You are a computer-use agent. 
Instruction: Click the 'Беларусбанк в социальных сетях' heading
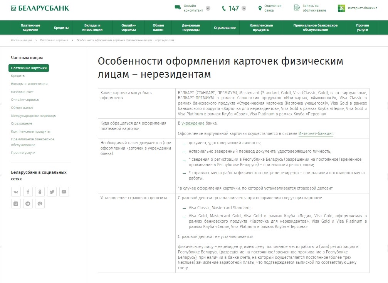(39, 176)
